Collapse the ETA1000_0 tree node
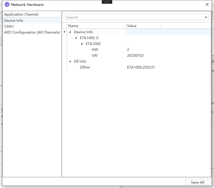Screen dimensions: 214x188 coord(76,38)
